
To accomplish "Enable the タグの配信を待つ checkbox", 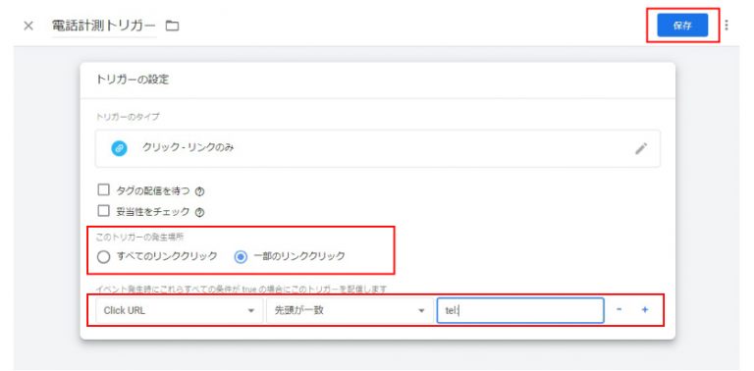I will pyautogui.click(x=103, y=189).
